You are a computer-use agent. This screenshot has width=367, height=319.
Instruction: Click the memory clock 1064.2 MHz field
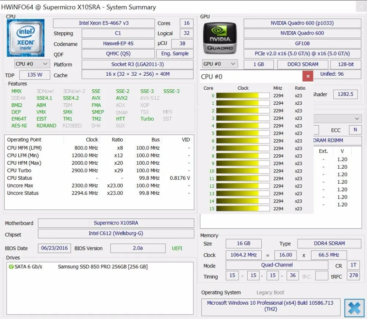point(244,255)
